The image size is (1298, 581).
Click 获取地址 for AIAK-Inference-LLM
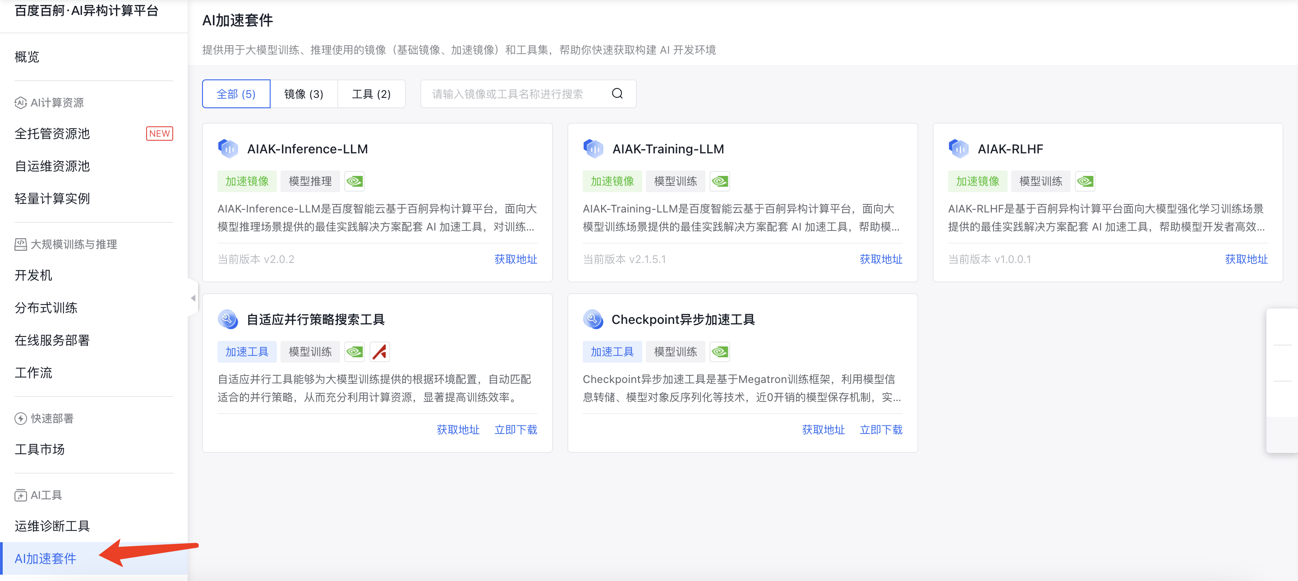516,259
